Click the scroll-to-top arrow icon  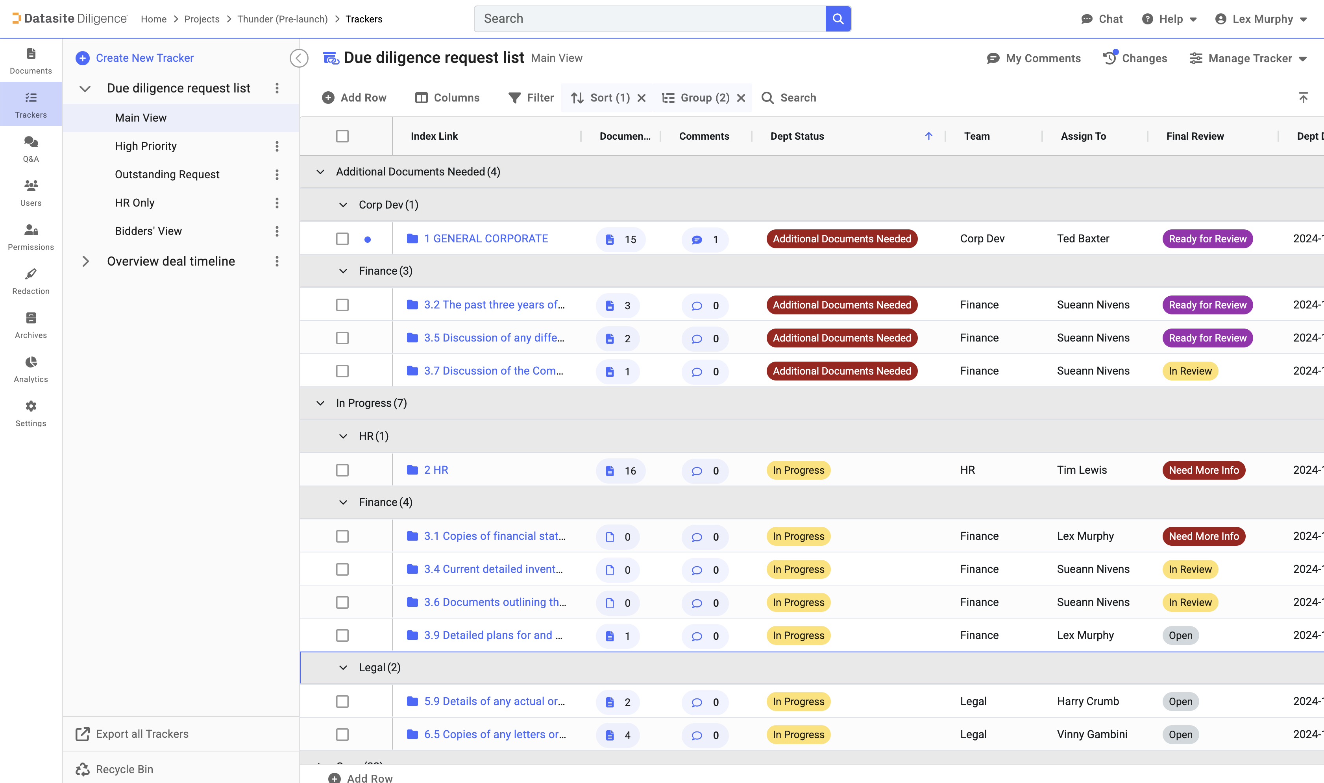[1303, 98]
